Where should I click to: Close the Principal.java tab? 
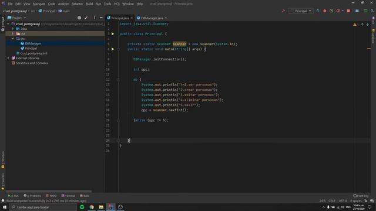132,18
